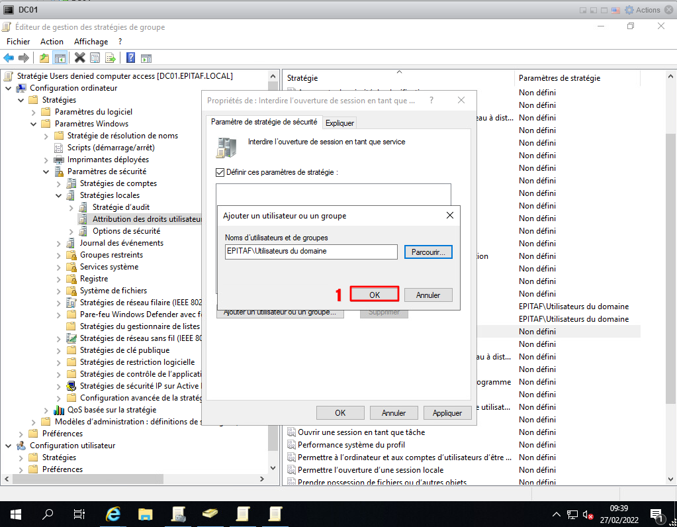Click the user and group names text field
677x527 pixels.
coord(310,252)
